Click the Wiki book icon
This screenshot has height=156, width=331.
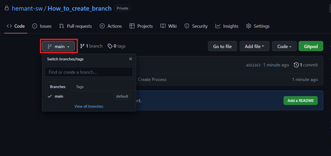tap(163, 26)
